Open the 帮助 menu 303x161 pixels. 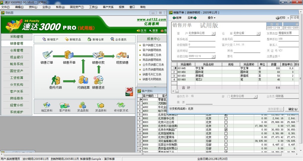143,7
